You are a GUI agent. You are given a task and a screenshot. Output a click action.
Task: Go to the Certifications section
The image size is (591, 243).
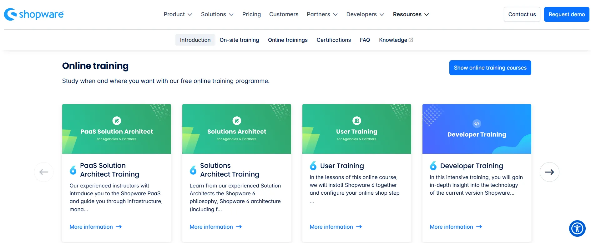(334, 40)
